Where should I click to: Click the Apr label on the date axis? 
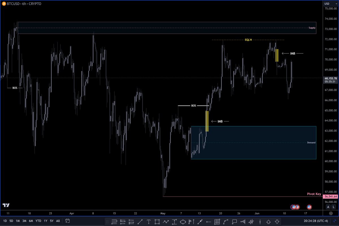(71, 213)
